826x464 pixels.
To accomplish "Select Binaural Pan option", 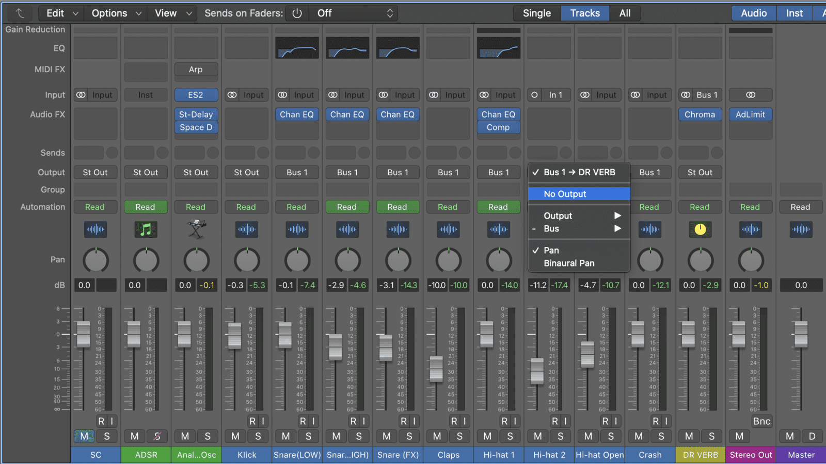I will (579, 263).
